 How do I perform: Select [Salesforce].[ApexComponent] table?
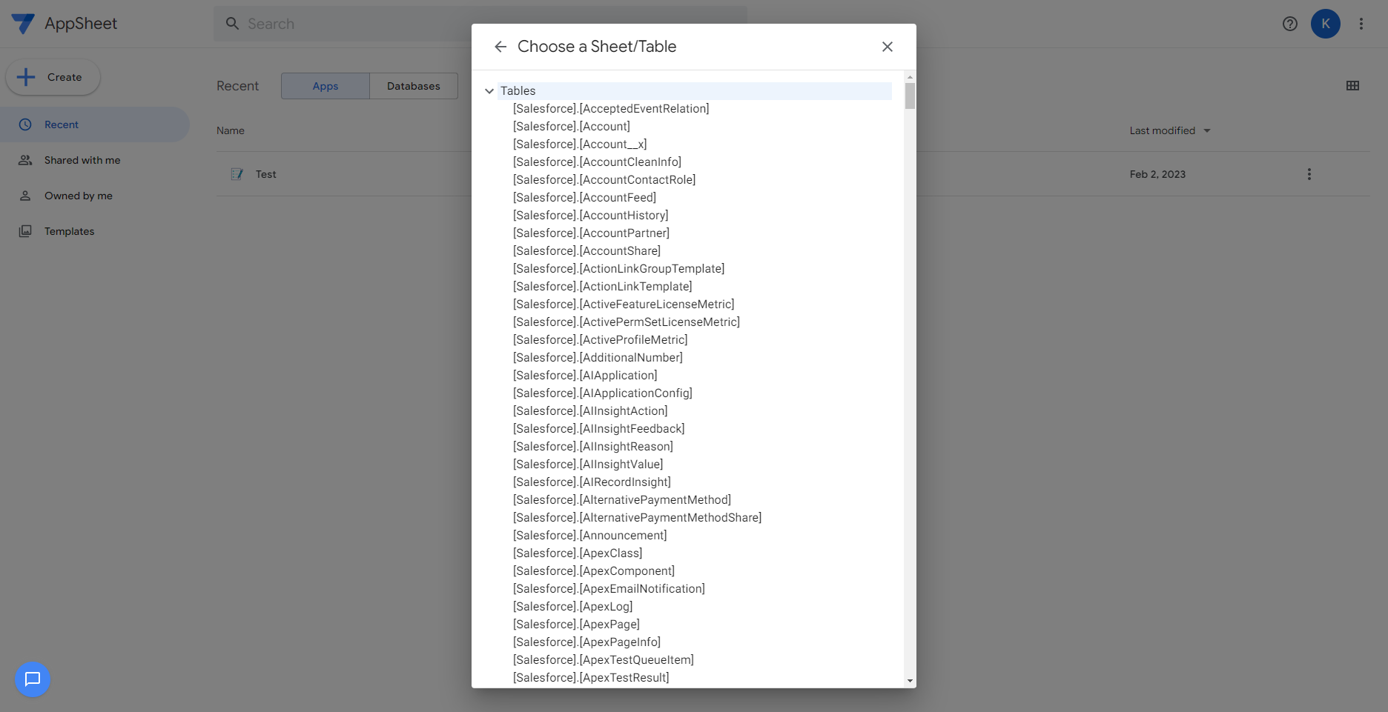pyautogui.click(x=594, y=571)
